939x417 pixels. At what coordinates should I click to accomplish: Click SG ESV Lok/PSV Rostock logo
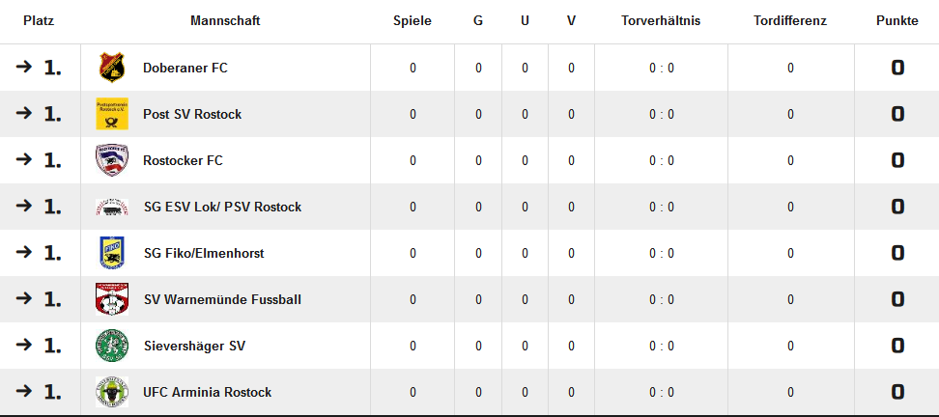coord(112,207)
